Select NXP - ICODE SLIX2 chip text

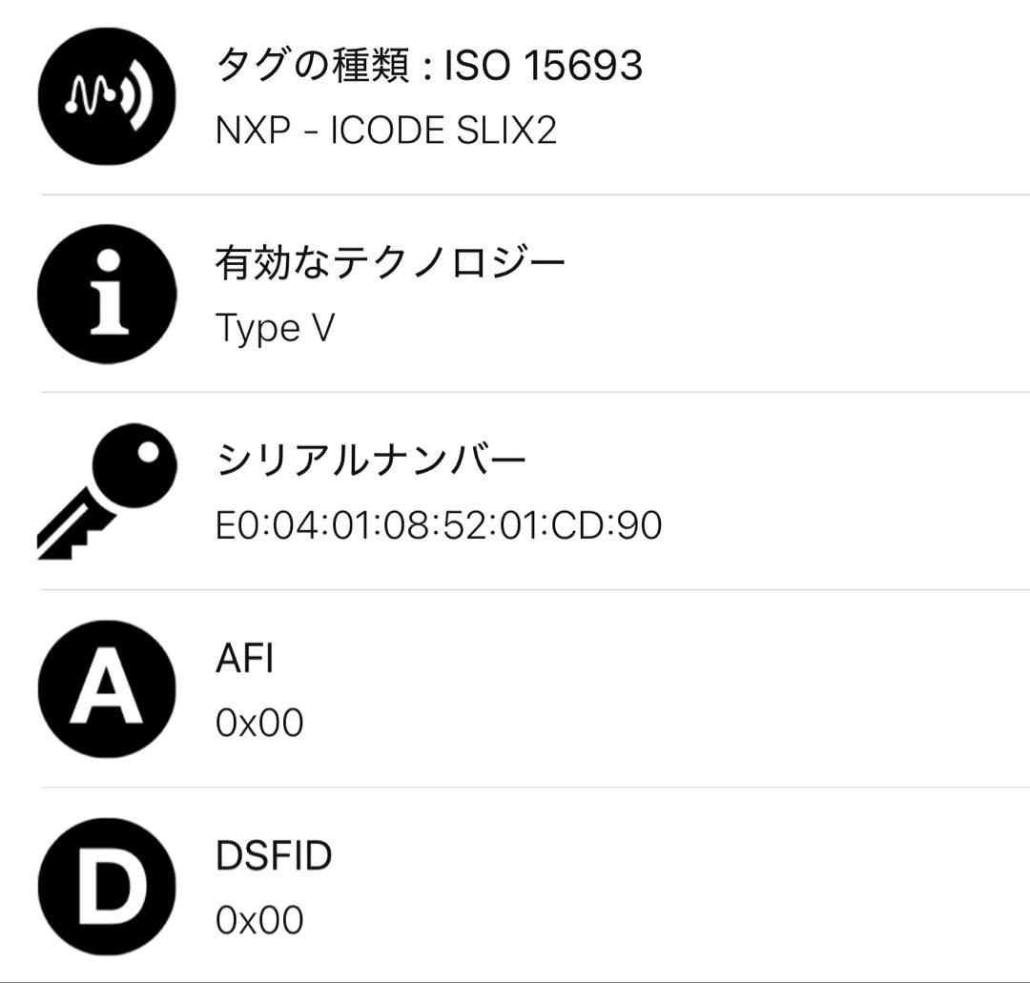coord(386,130)
